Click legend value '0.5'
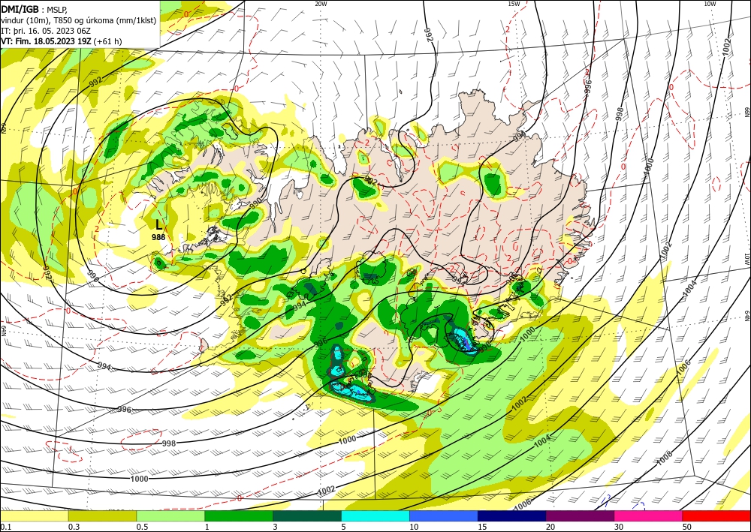Image resolution: width=751 pixels, height=532 pixels. 141,527
